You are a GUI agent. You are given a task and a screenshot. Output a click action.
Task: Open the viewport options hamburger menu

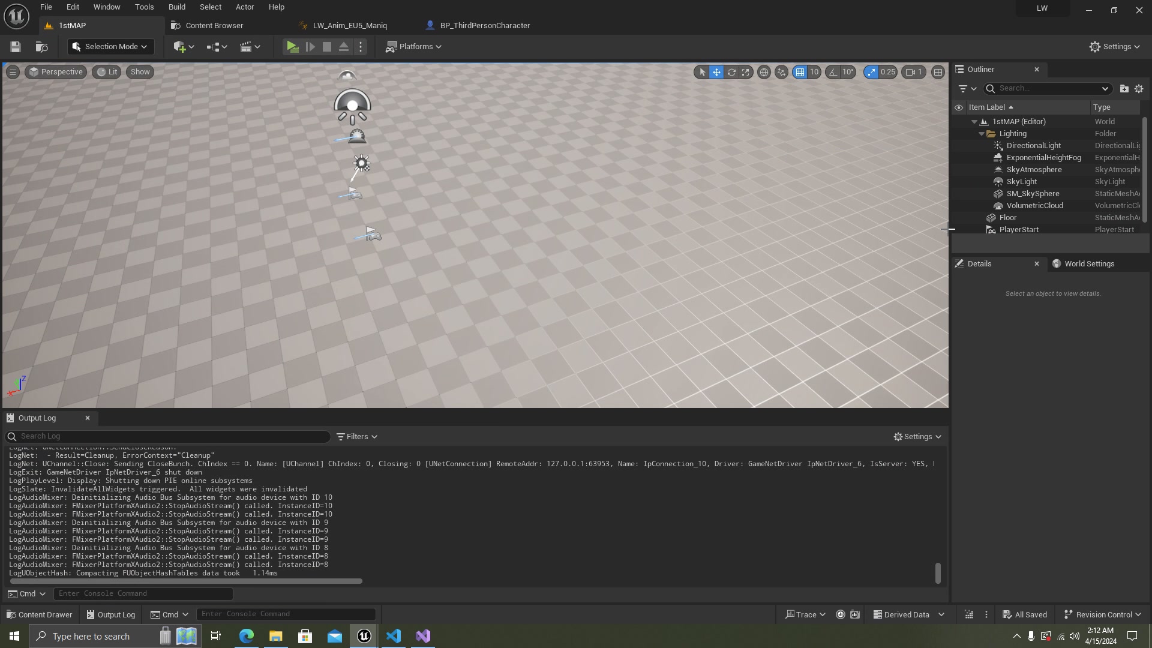coord(13,72)
